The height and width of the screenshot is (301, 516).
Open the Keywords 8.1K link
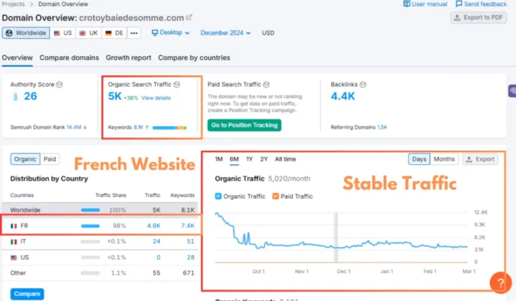(138, 127)
